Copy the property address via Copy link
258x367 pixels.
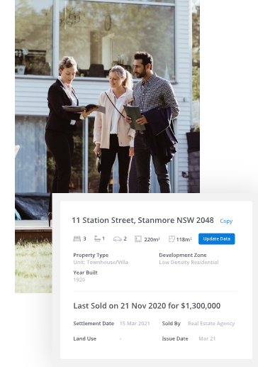click(x=226, y=221)
